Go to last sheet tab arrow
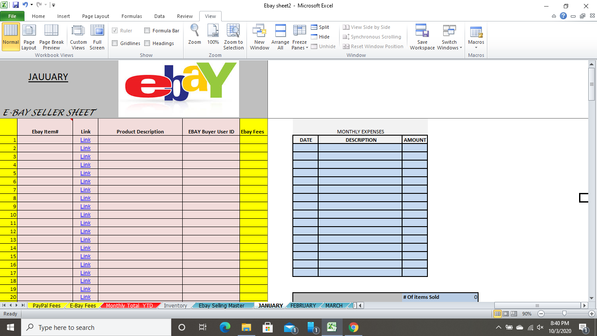The width and height of the screenshot is (597, 336). [23, 305]
